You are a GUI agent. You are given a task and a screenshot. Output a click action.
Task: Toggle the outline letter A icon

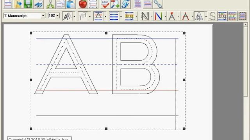pos(199,16)
